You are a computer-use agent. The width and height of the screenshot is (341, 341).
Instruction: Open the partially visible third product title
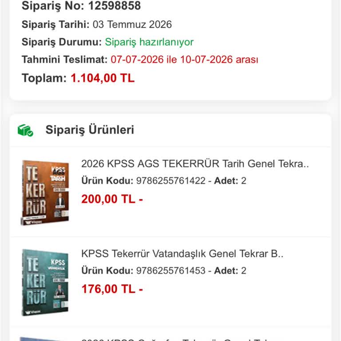click(x=174, y=340)
